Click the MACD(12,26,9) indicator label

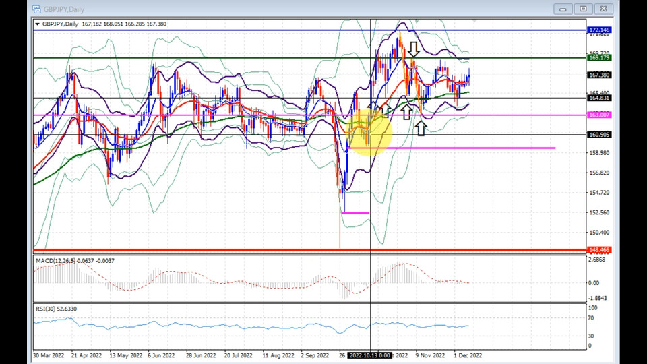pos(75,261)
